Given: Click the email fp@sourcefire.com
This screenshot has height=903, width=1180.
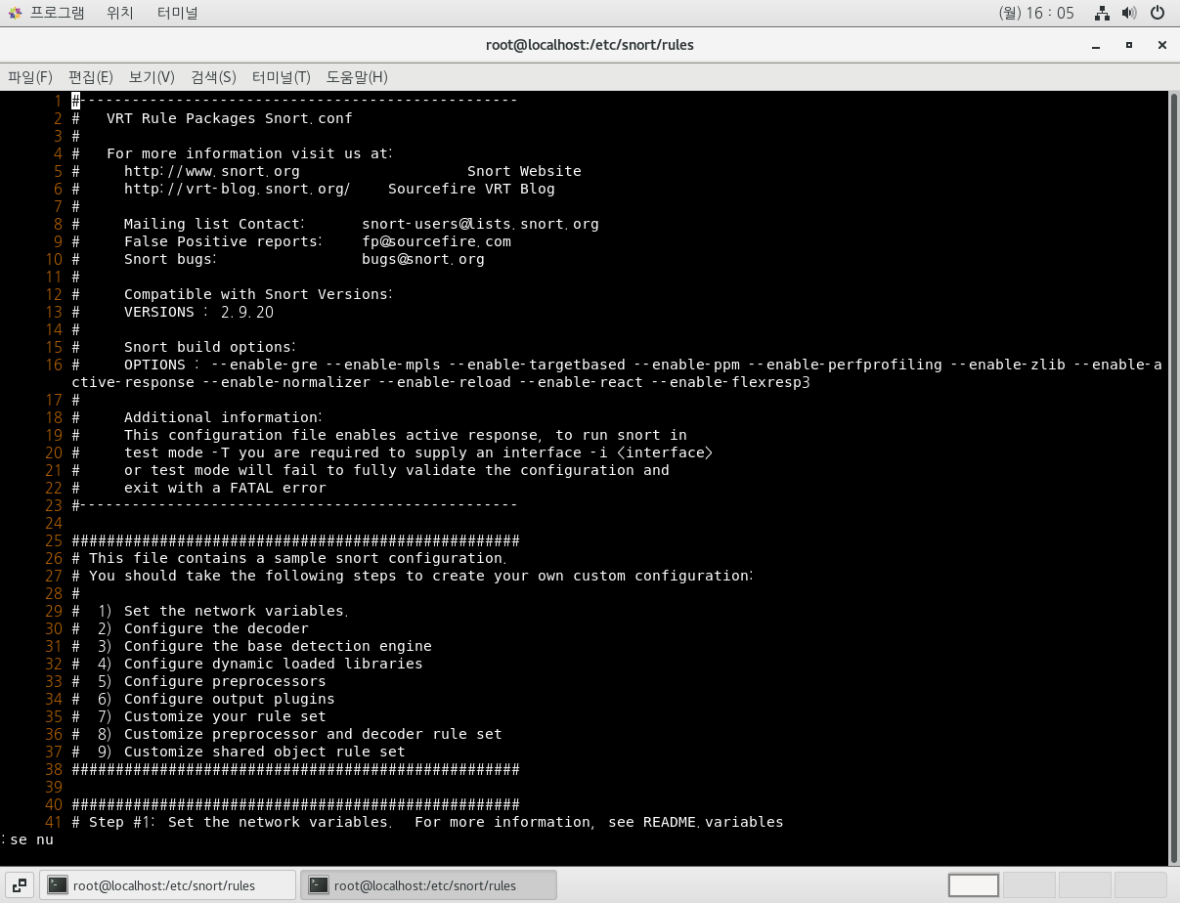Looking at the screenshot, I should click(436, 241).
